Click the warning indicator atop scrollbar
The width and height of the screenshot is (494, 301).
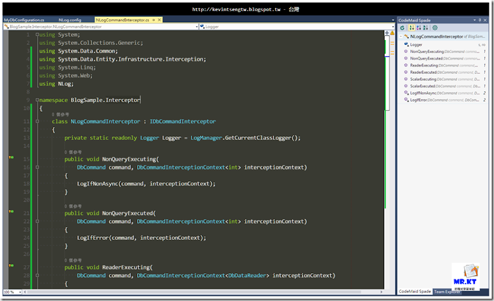coord(392,33)
